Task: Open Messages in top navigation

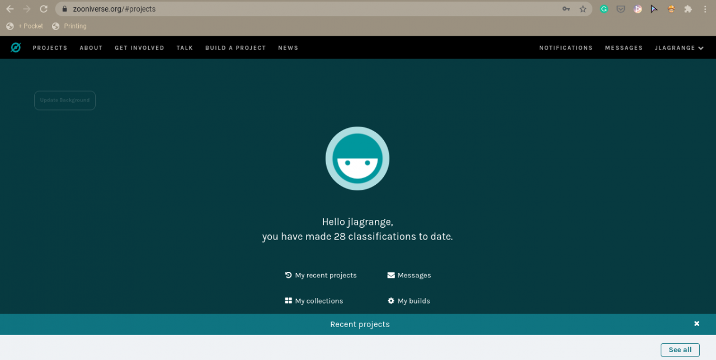Action: tap(624, 48)
